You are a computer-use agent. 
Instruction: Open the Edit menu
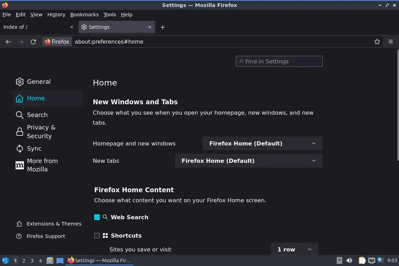(x=21, y=15)
